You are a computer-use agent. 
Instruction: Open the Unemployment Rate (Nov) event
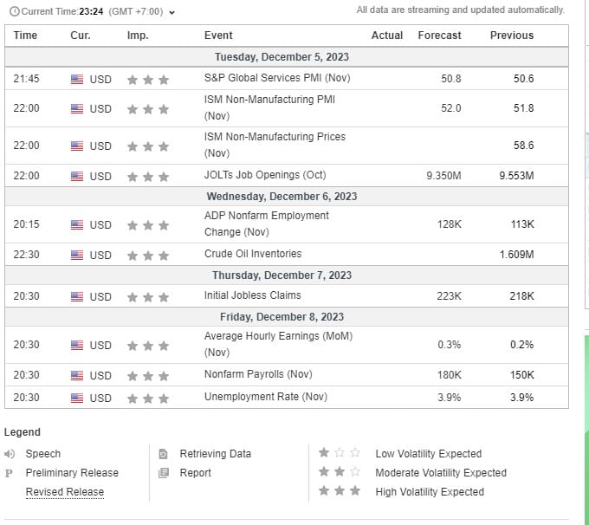click(265, 397)
